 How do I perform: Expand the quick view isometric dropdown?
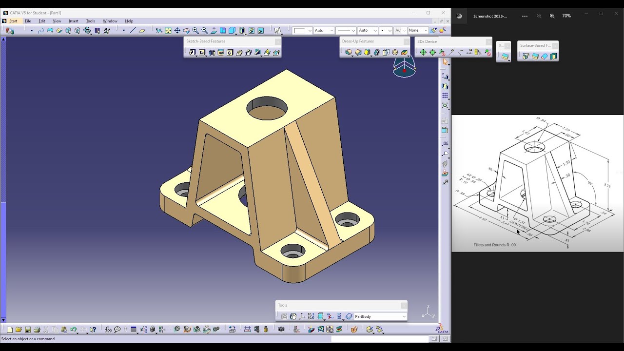[236, 33]
